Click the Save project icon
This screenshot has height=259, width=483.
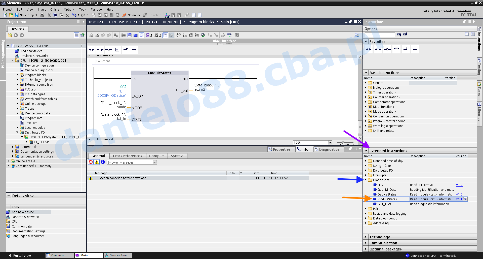click(17, 15)
